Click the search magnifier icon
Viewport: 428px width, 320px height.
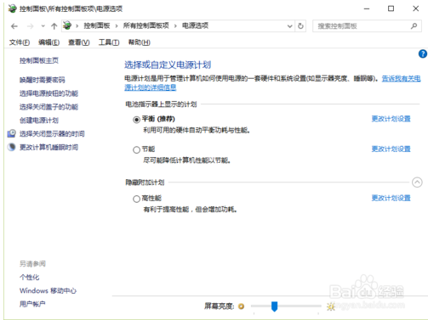[414, 26]
